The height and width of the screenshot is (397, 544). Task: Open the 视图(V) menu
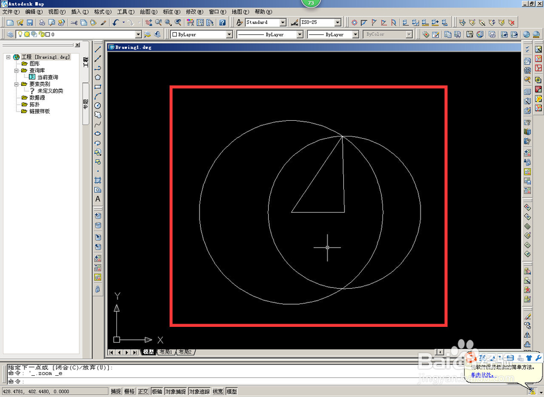tap(57, 12)
